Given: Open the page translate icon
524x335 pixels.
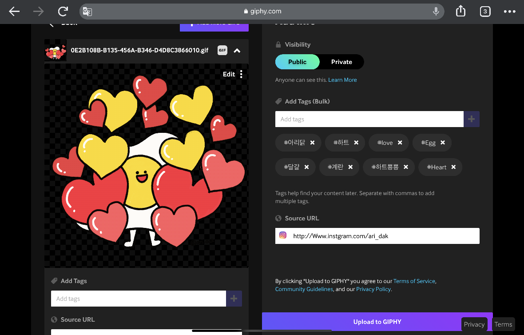Looking at the screenshot, I should [x=87, y=12].
